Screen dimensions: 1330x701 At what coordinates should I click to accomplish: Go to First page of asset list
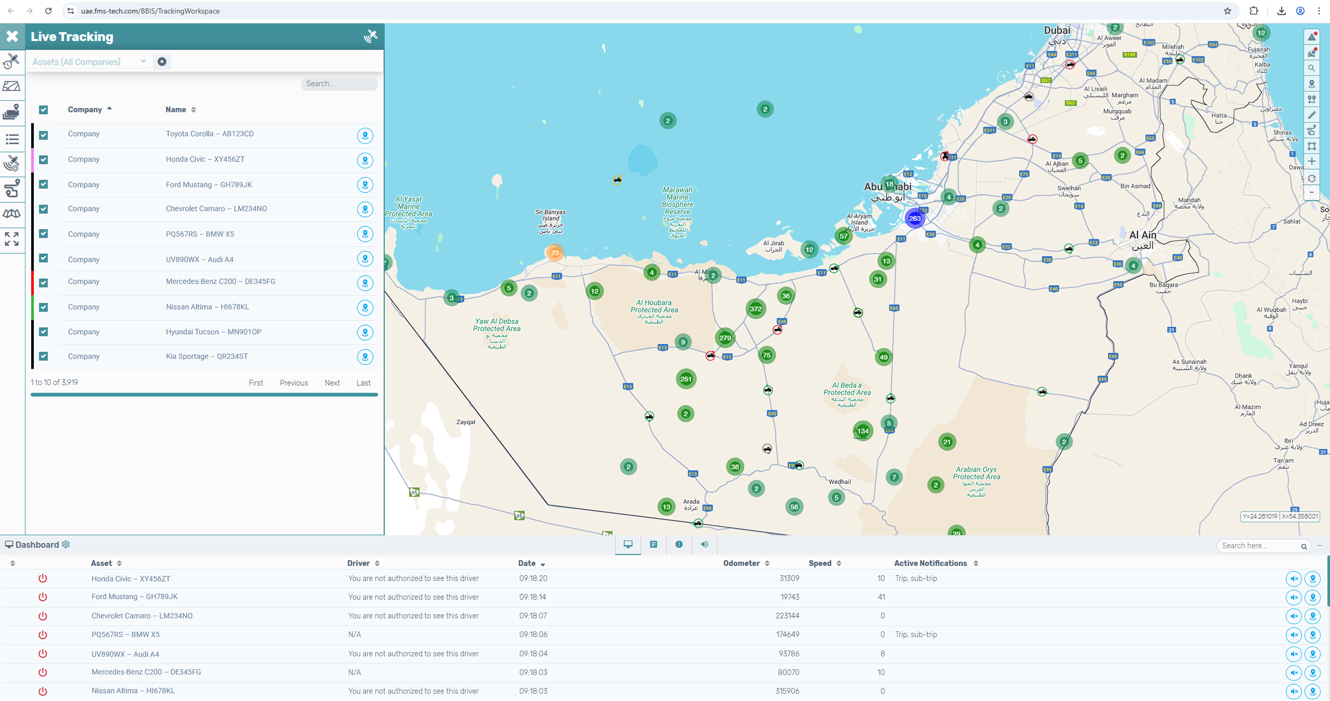tap(256, 383)
